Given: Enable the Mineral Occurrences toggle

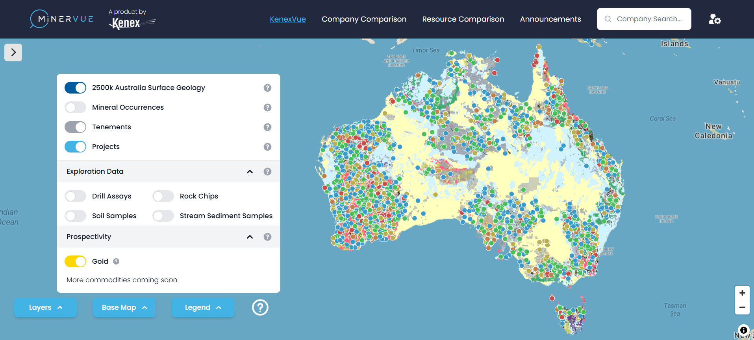Looking at the screenshot, I should tap(75, 107).
